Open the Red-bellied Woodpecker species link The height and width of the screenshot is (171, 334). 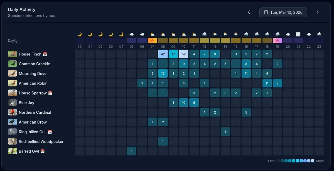(41, 142)
